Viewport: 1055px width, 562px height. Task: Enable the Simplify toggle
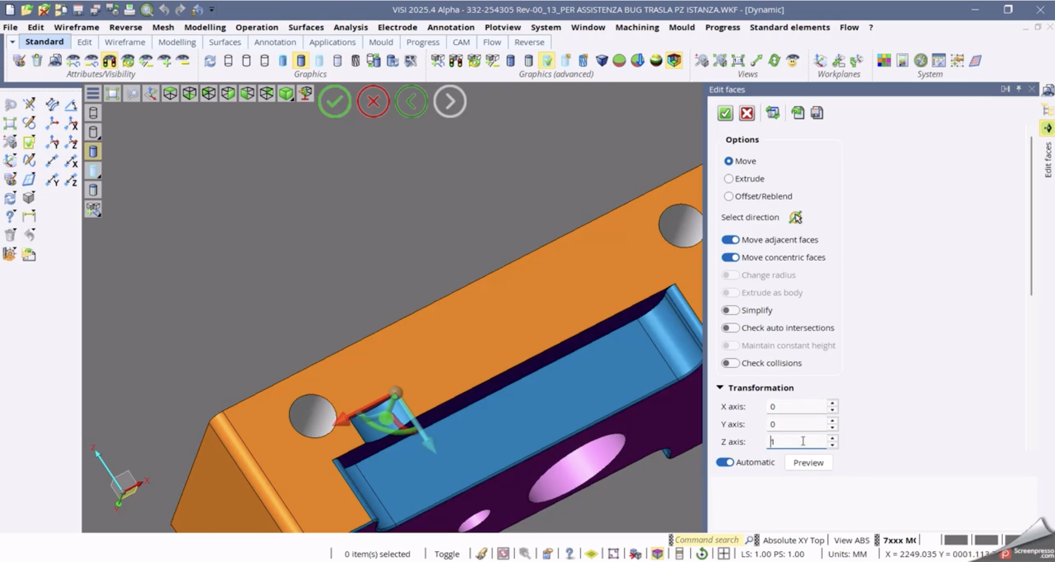coord(730,310)
